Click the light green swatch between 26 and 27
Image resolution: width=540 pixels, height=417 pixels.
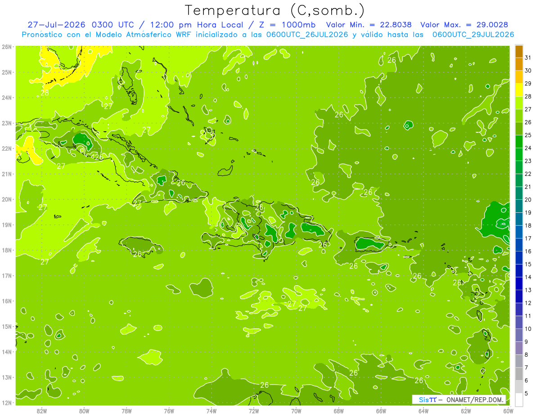point(519,116)
